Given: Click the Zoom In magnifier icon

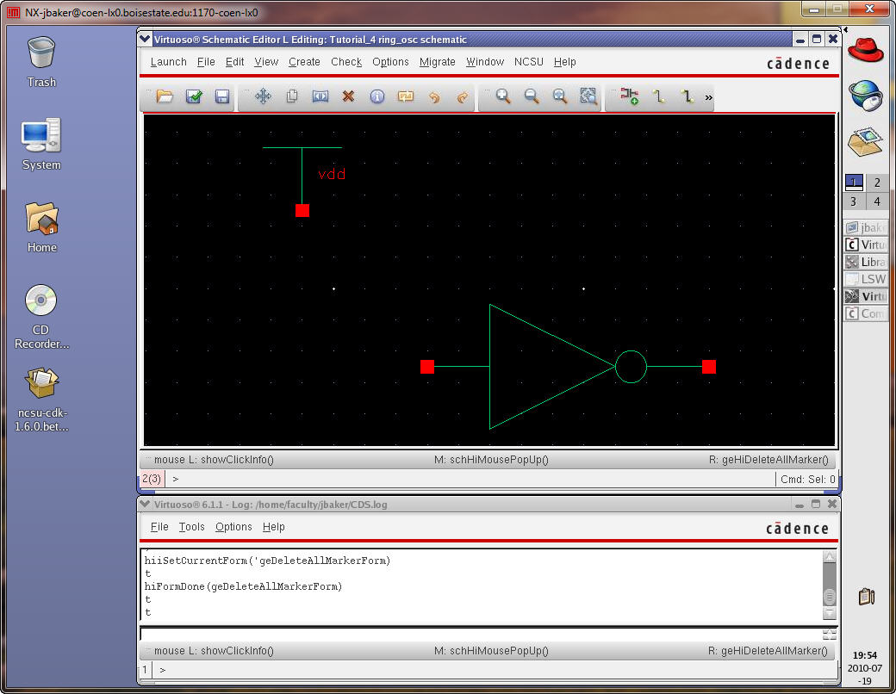Looking at the screenshot, I should pos(503,97).
